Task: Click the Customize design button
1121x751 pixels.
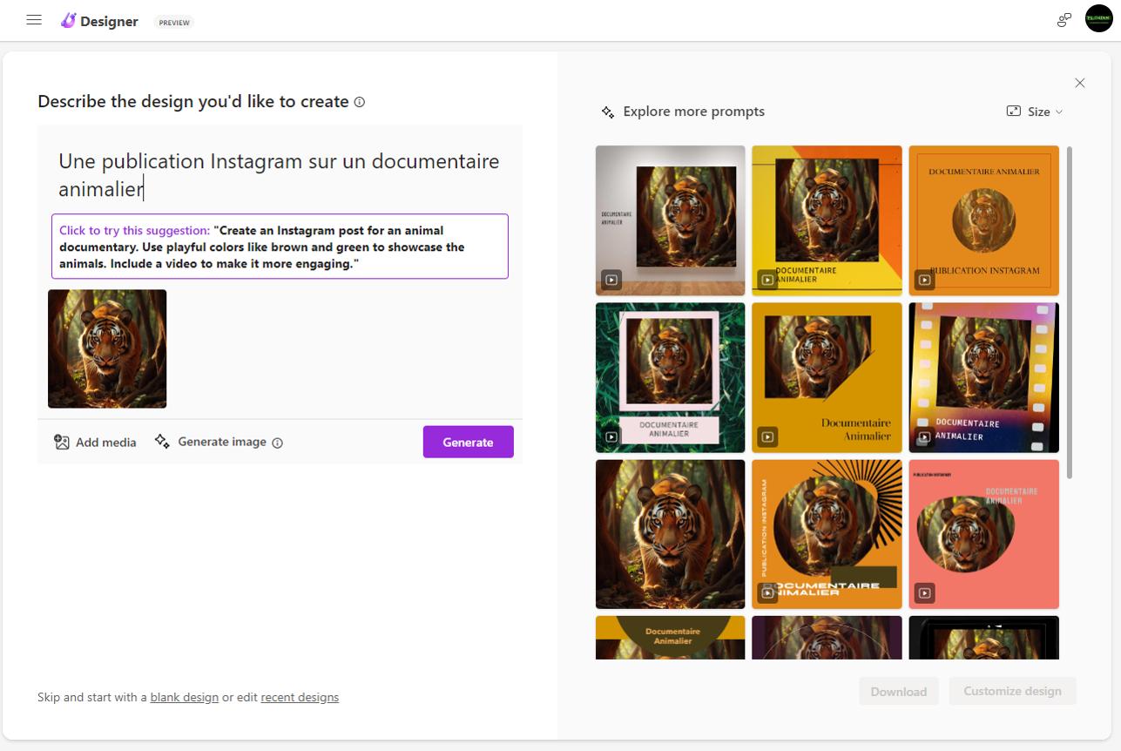Action: pyautogui.click(x=1011, y=691)
